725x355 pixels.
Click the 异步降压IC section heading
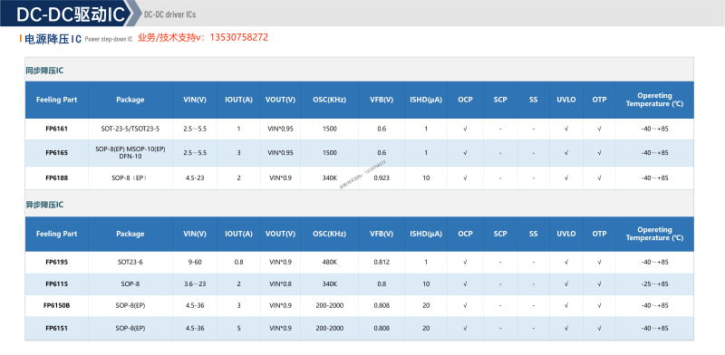click(x=44, y=205)
